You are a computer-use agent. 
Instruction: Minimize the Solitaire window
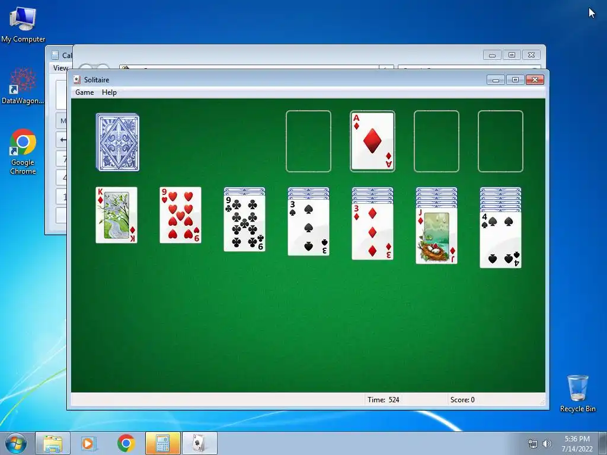coord(496,80)
